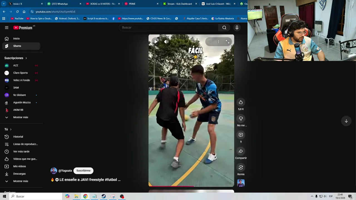The image size is (356, 200).
Task: Switch to XOKAS vs 8 HATERS tab
Action: [103, 4]
